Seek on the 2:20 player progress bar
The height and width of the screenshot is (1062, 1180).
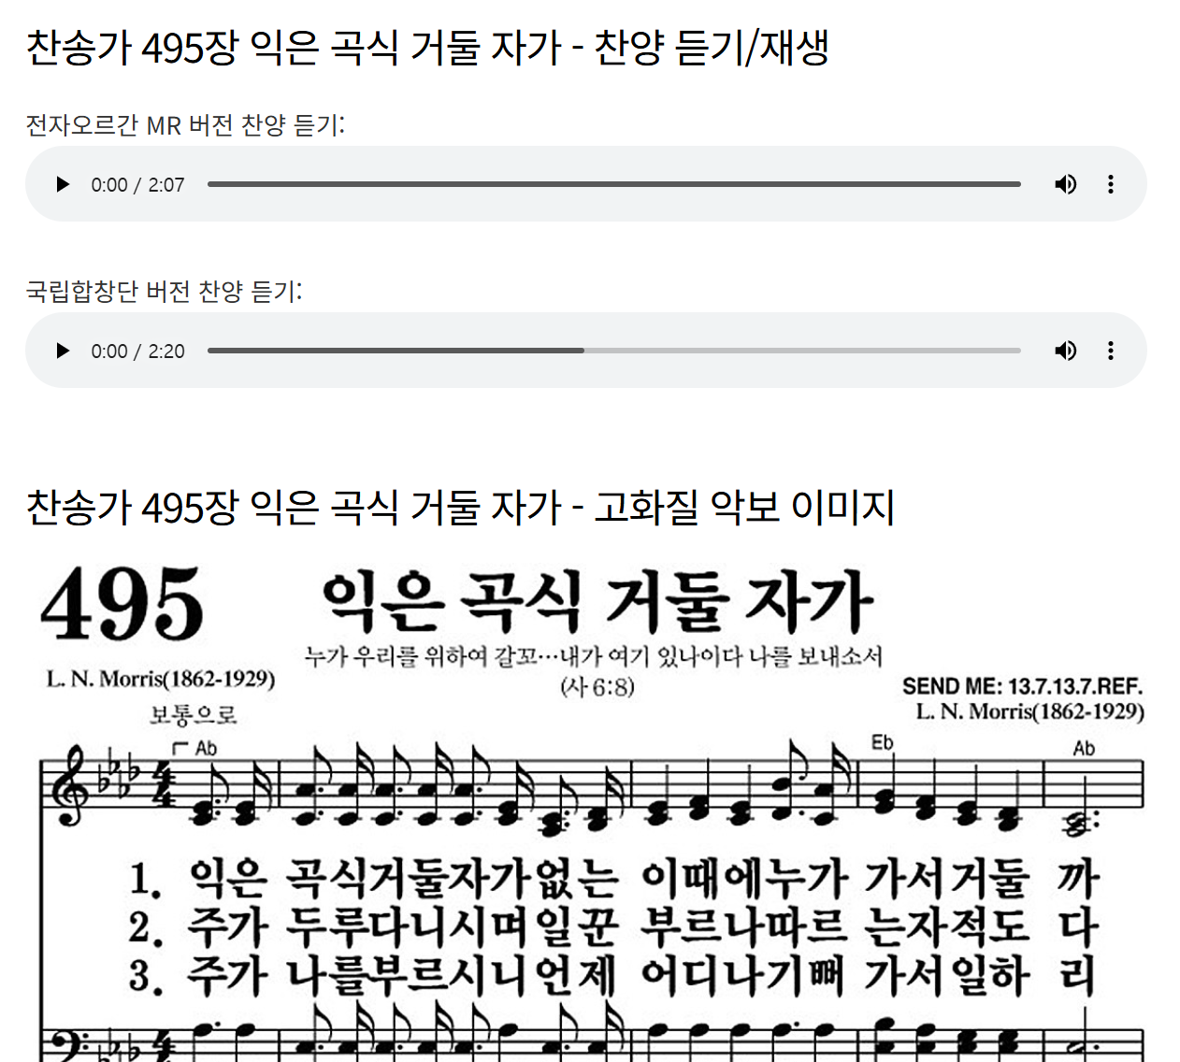coord(614,351)
